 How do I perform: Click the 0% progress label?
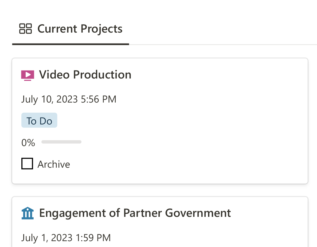[x=28, y=143]
